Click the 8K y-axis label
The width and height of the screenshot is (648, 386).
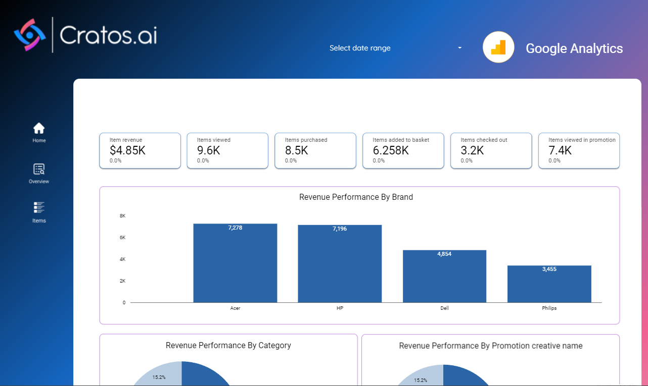(122, 216)
